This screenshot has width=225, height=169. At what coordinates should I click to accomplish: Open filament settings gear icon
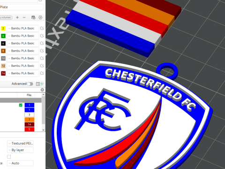(40, 17)
